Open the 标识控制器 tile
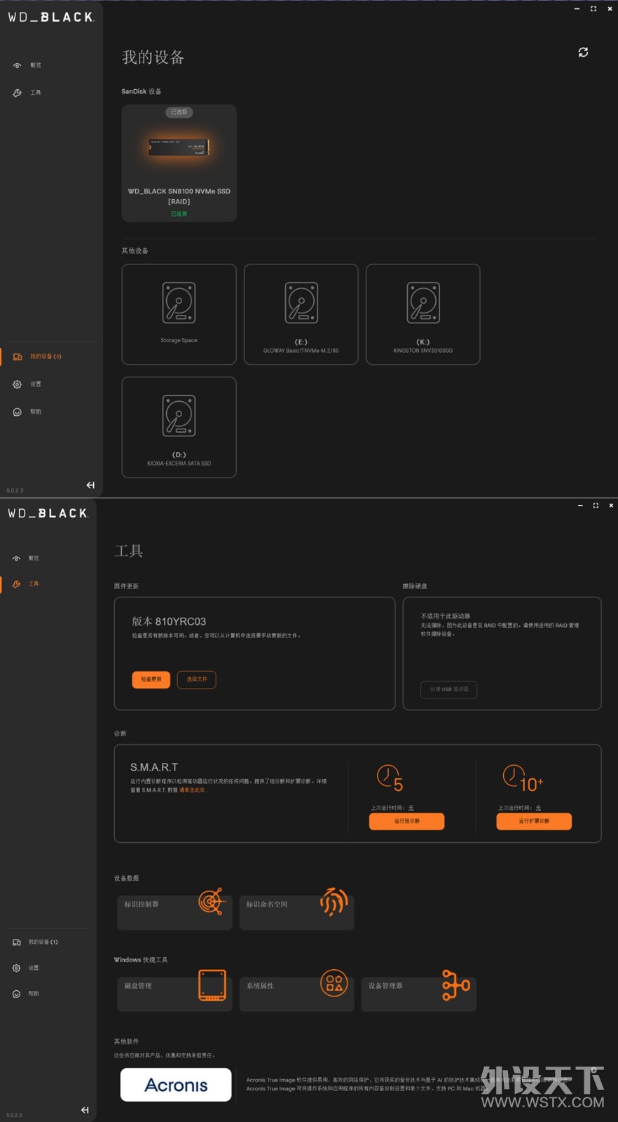This screenshot has height=1122, width=618. pyautogui.click(x=174, y=911)
